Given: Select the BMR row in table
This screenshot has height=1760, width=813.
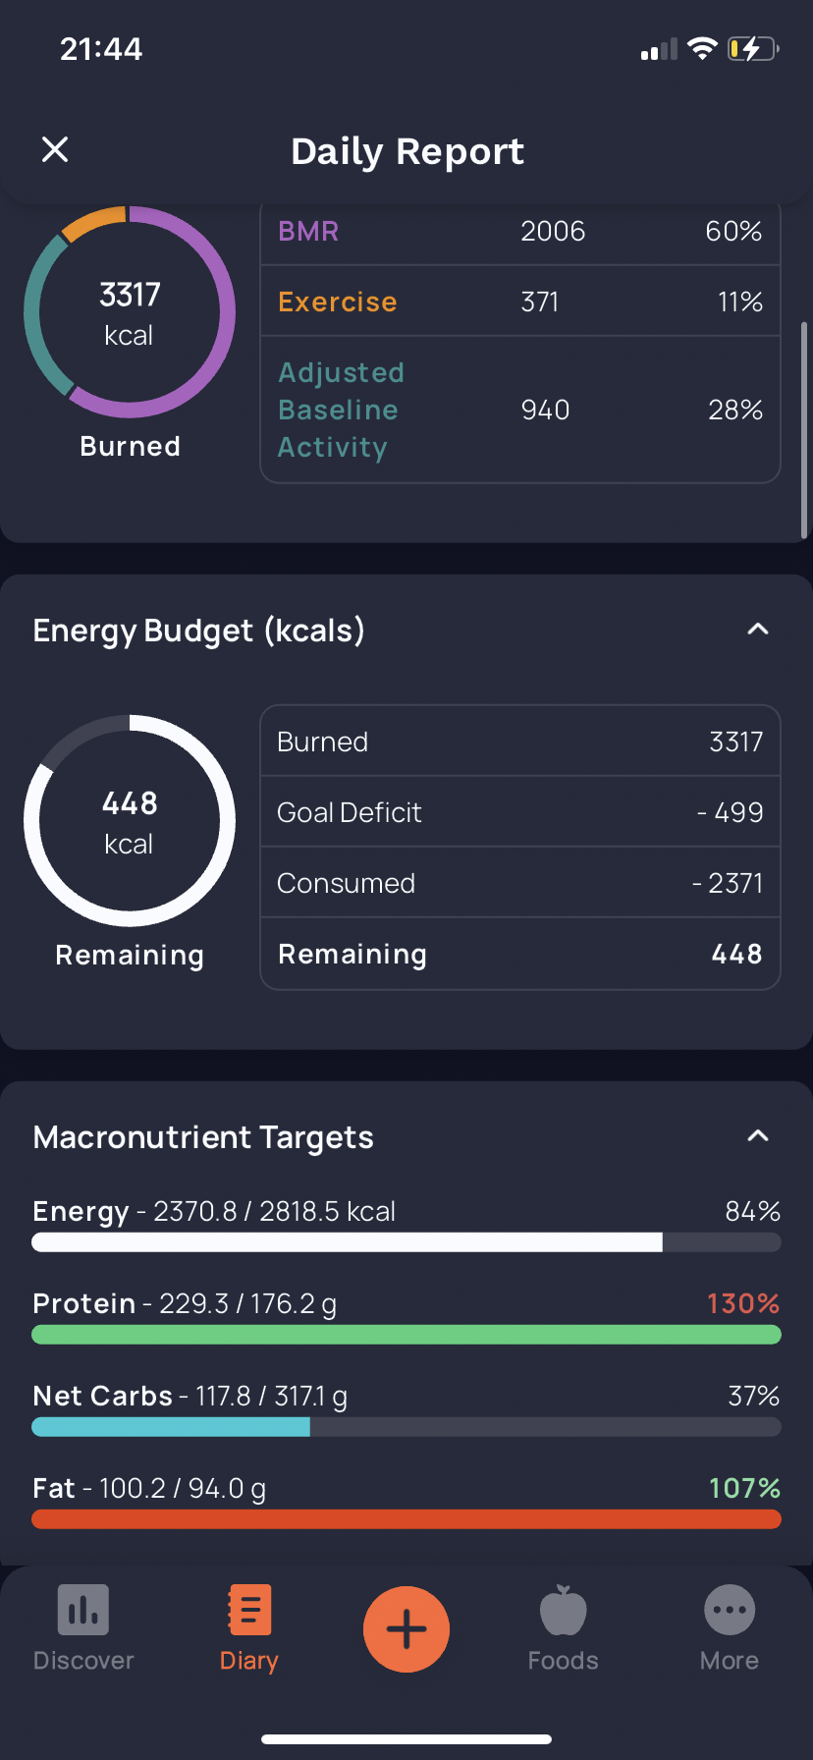Looking at the screenshot, I should pos(519,232).
